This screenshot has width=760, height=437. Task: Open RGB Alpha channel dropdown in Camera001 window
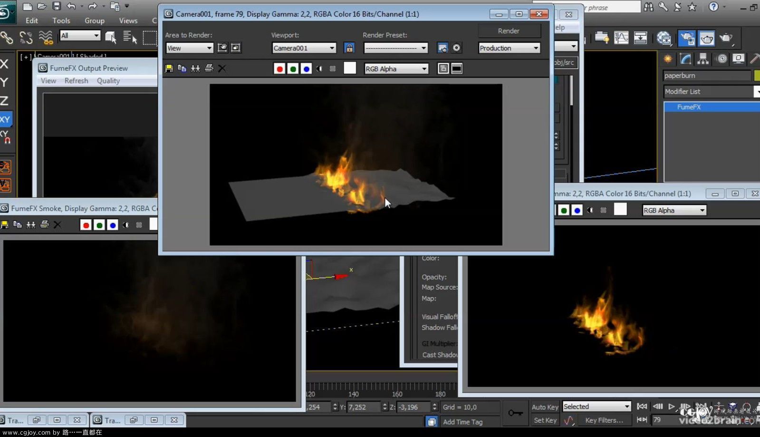(x=396, y=69)
